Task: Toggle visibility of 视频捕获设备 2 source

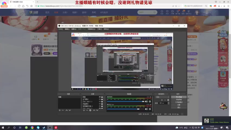Action: tap(100, 106)
